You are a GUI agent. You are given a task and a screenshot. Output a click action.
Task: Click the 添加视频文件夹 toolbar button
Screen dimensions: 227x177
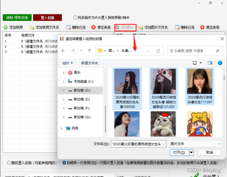[x=44, y=27]
